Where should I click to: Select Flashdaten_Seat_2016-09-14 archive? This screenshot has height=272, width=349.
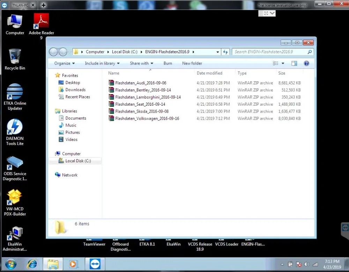[137, 104]
